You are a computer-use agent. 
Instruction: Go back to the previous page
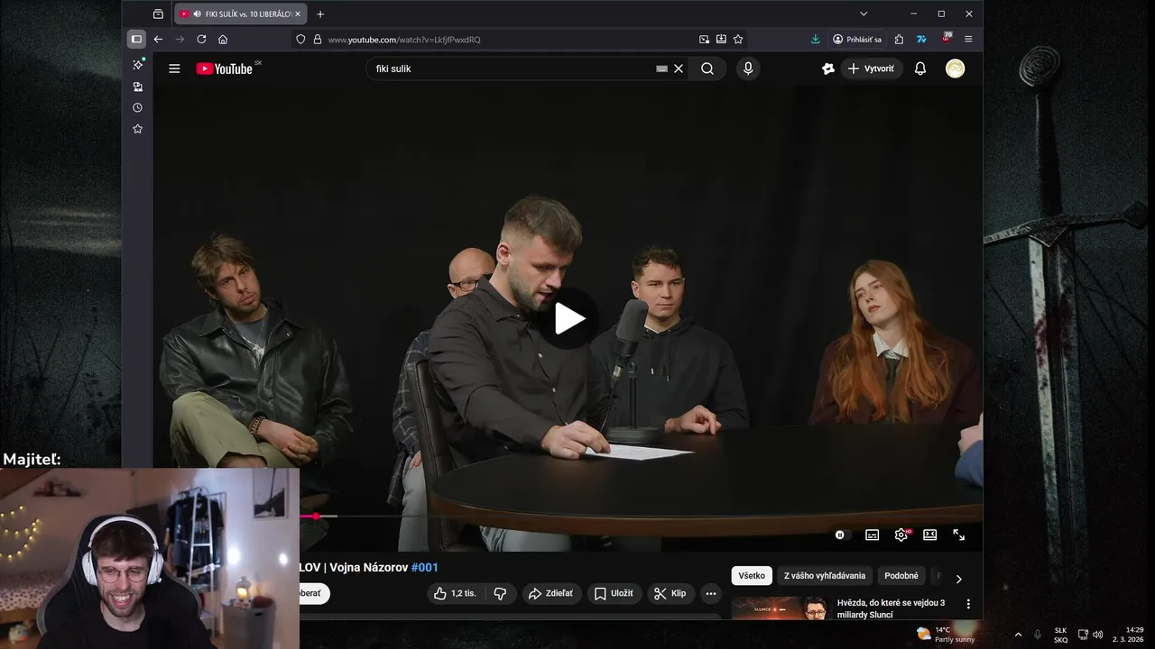[x=158, y=40]
